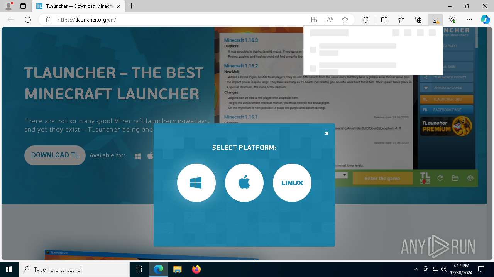Open the volume control in tray
Screen dimensions: 494x277
tap(444, 269)
